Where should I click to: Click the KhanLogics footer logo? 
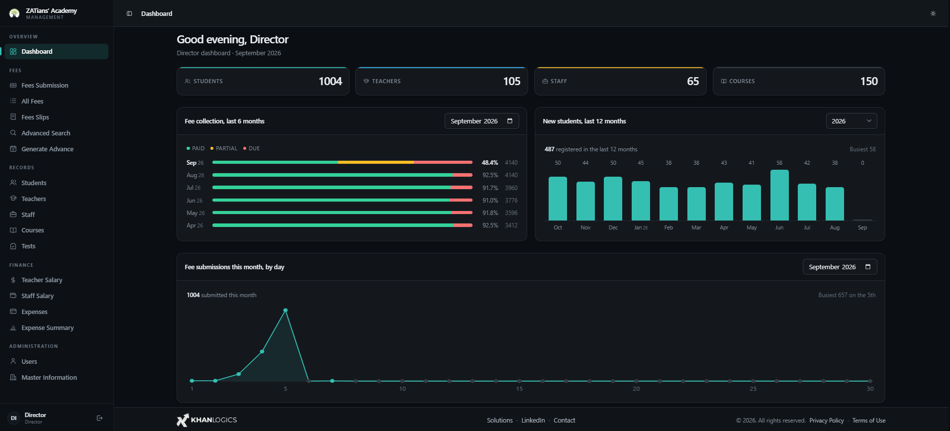point(207,420)
